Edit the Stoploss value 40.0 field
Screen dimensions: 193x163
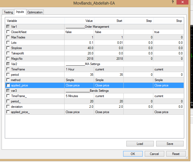[x=79, y=48]
